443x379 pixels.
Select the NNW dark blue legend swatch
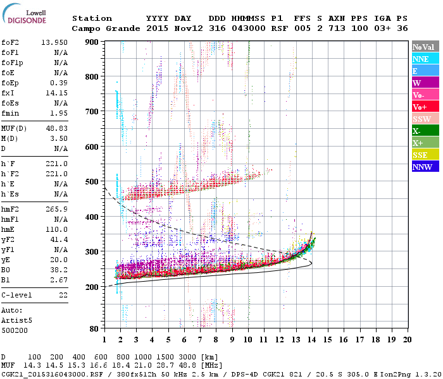(x=425, y=167)
